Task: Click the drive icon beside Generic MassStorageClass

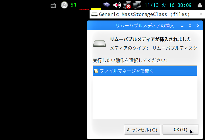Action: click(x=94, y=15)
